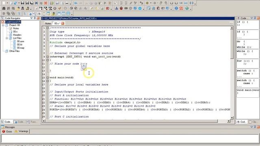Select 00.map in List Files
260x146 pixels.
tap(21, 48)
